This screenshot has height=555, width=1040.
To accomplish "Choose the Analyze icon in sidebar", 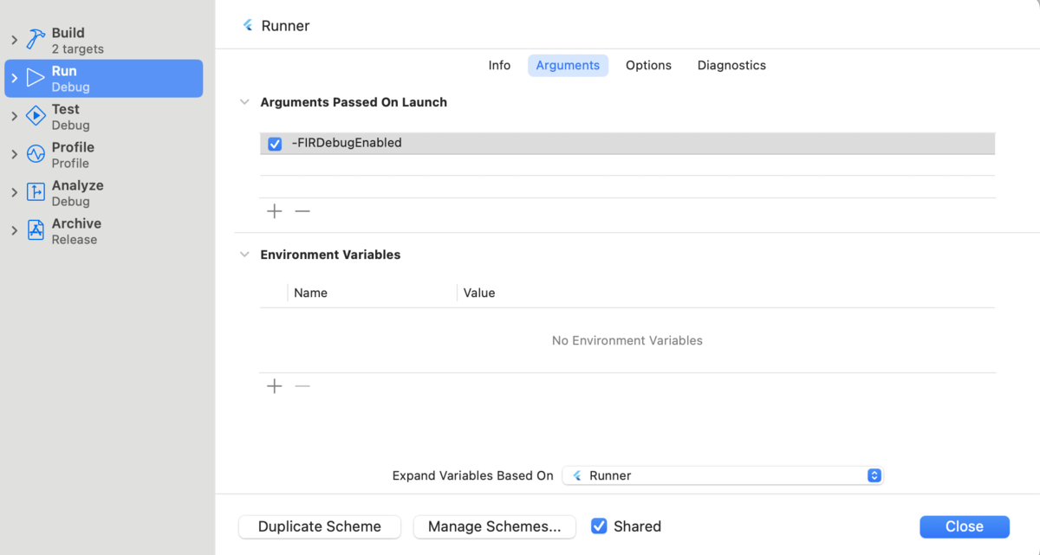I will pyautogui.click(x=36, y=192).
